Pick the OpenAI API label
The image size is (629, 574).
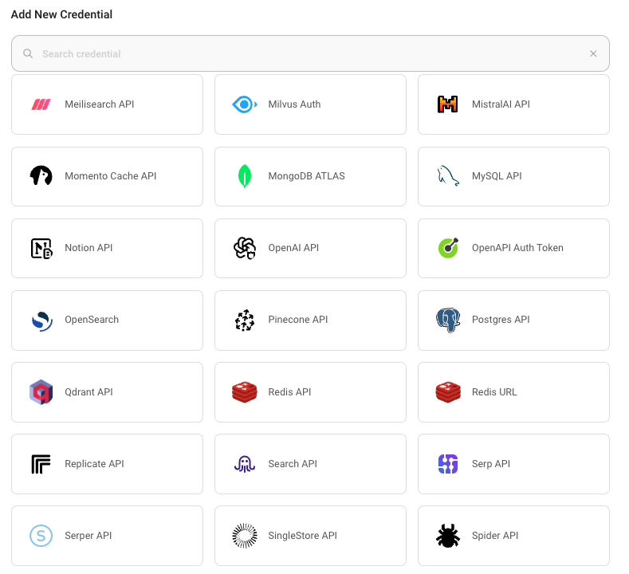(x=293, y=248)
